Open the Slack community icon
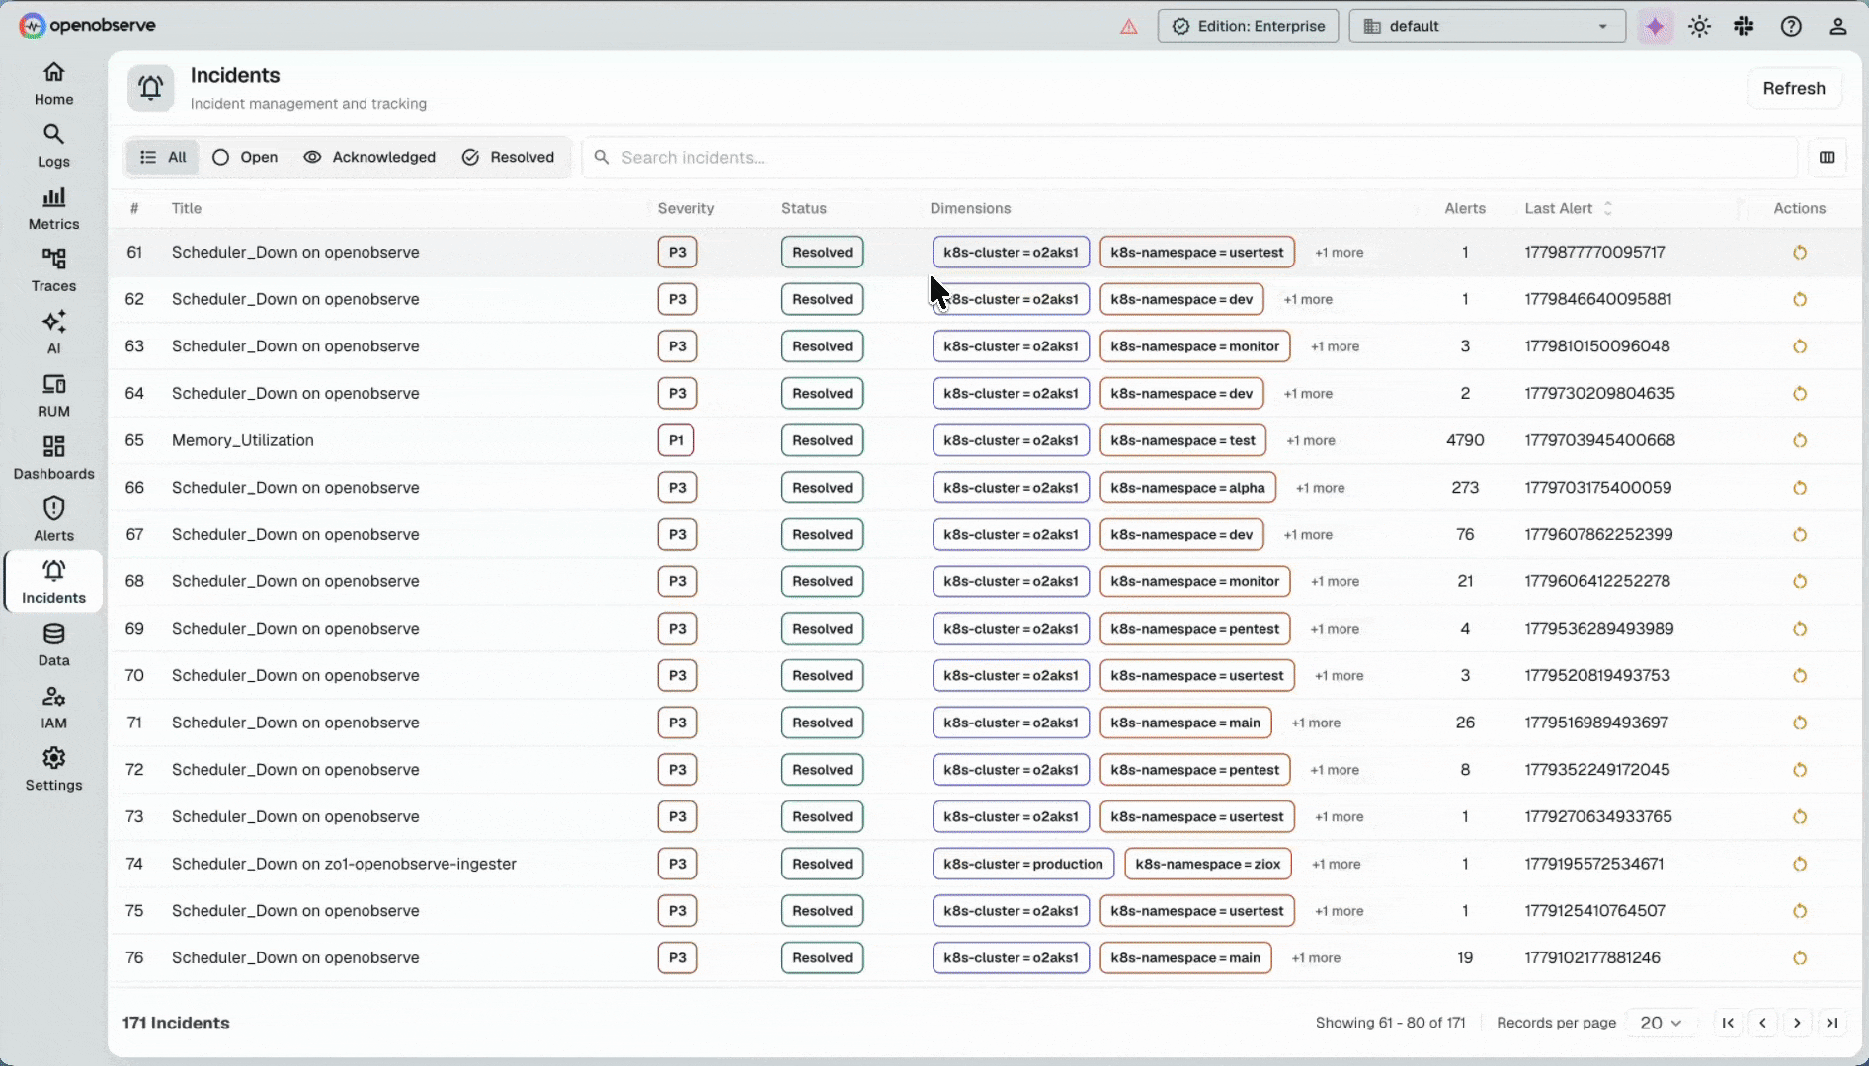The image size is (1869, 1066). click(1744, 27)
